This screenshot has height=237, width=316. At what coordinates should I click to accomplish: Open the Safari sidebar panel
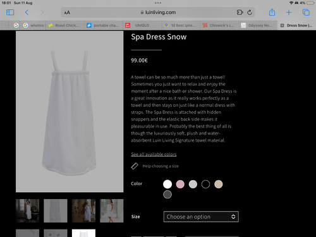[x=10, y=13]
